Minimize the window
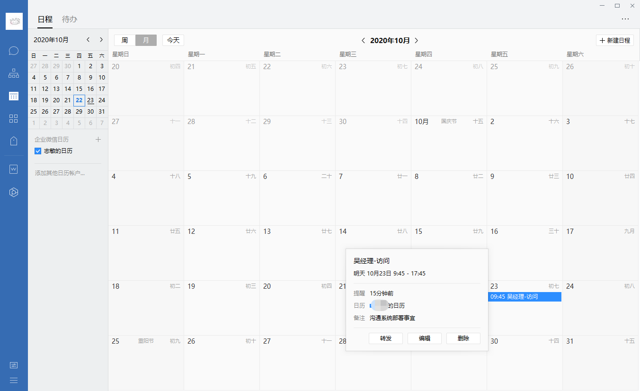Image resolution: width=640 pixels, height=391 pixels. [x=602, y=6]
